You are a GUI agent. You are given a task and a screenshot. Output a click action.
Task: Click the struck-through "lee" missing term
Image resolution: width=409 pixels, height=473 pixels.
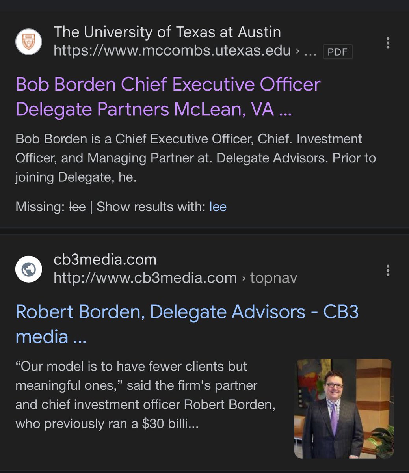pyautogui.click(x=77, y=207)
